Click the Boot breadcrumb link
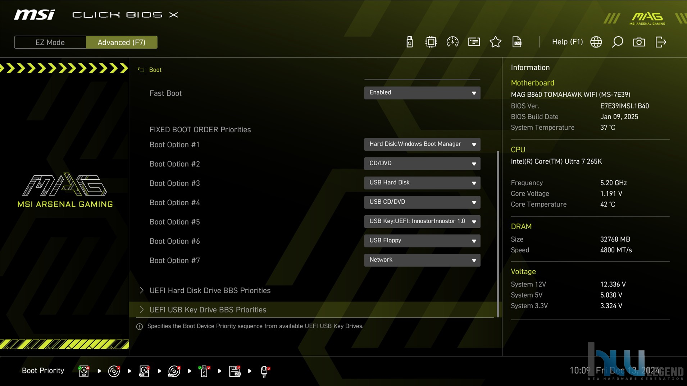Screen dimensions: 687x386 (x=155, y=70)
